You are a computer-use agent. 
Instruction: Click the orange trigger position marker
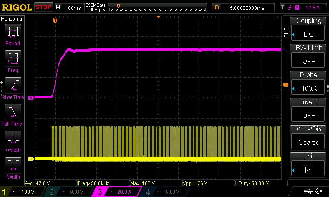click(x=55, y=20)
